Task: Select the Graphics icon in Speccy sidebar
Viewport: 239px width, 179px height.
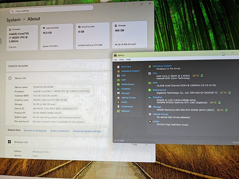Action: coord(118,89)
